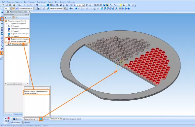Open the Библиотеки menu
195x127 pixels.
(x=71, y=2)
